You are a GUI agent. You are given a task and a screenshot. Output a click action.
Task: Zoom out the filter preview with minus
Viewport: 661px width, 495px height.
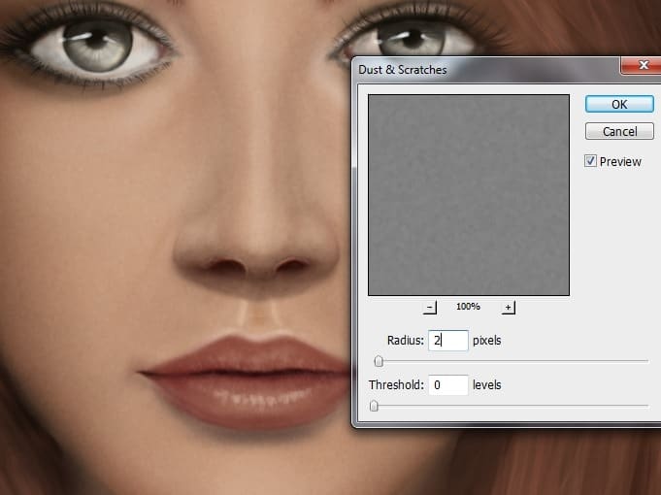click(430, 308)
